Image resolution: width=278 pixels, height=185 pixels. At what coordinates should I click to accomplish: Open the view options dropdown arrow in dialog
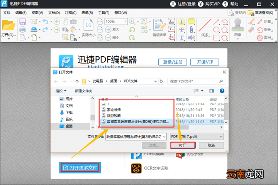(202, 91)
